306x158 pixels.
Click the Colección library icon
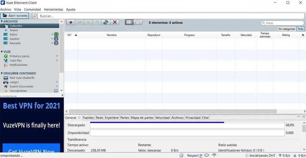pos(6,26)
